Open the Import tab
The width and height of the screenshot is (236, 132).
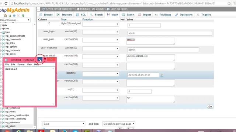click(x=145, y=15)
